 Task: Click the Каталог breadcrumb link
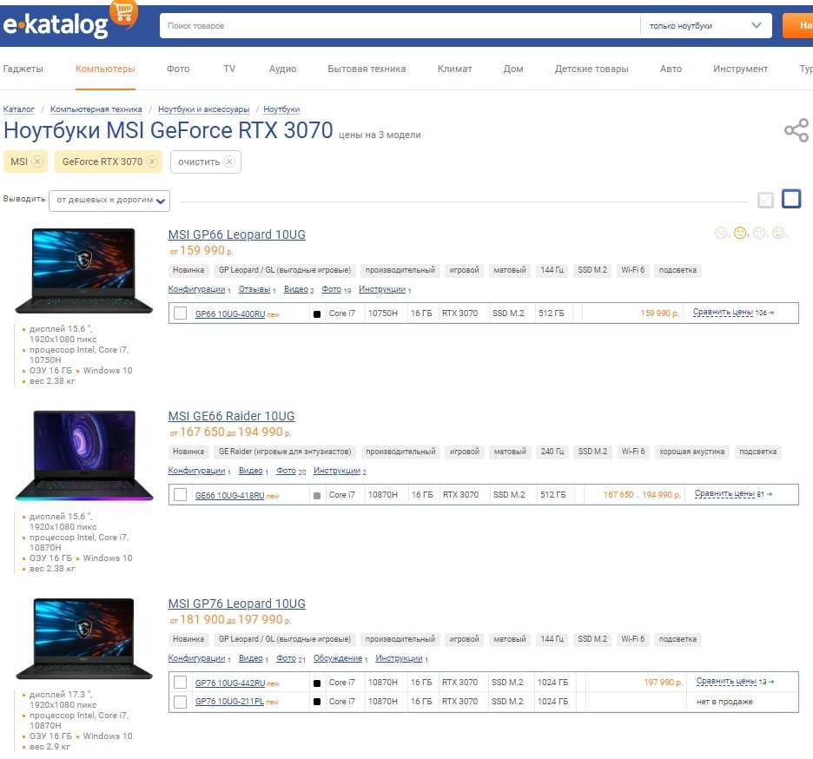click(x=18, y=109)
